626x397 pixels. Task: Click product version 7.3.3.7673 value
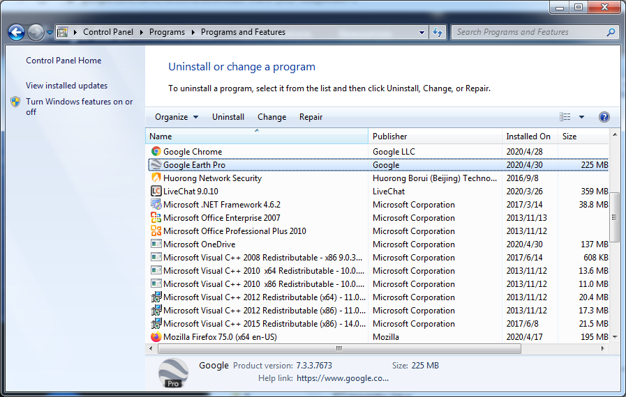(314, 365)
